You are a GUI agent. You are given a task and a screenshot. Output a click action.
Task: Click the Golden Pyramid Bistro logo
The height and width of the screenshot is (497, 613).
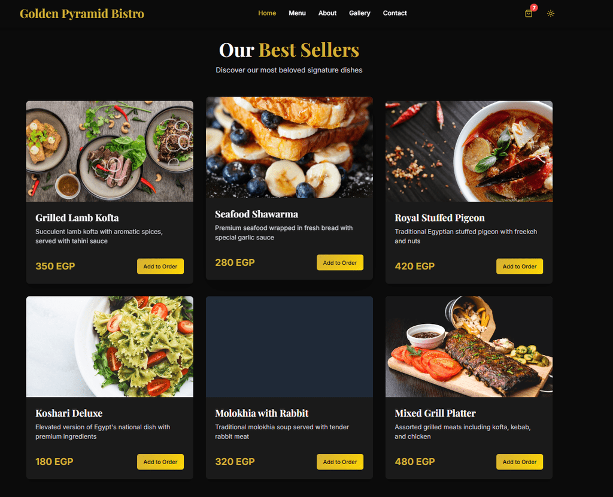point(81,13)
